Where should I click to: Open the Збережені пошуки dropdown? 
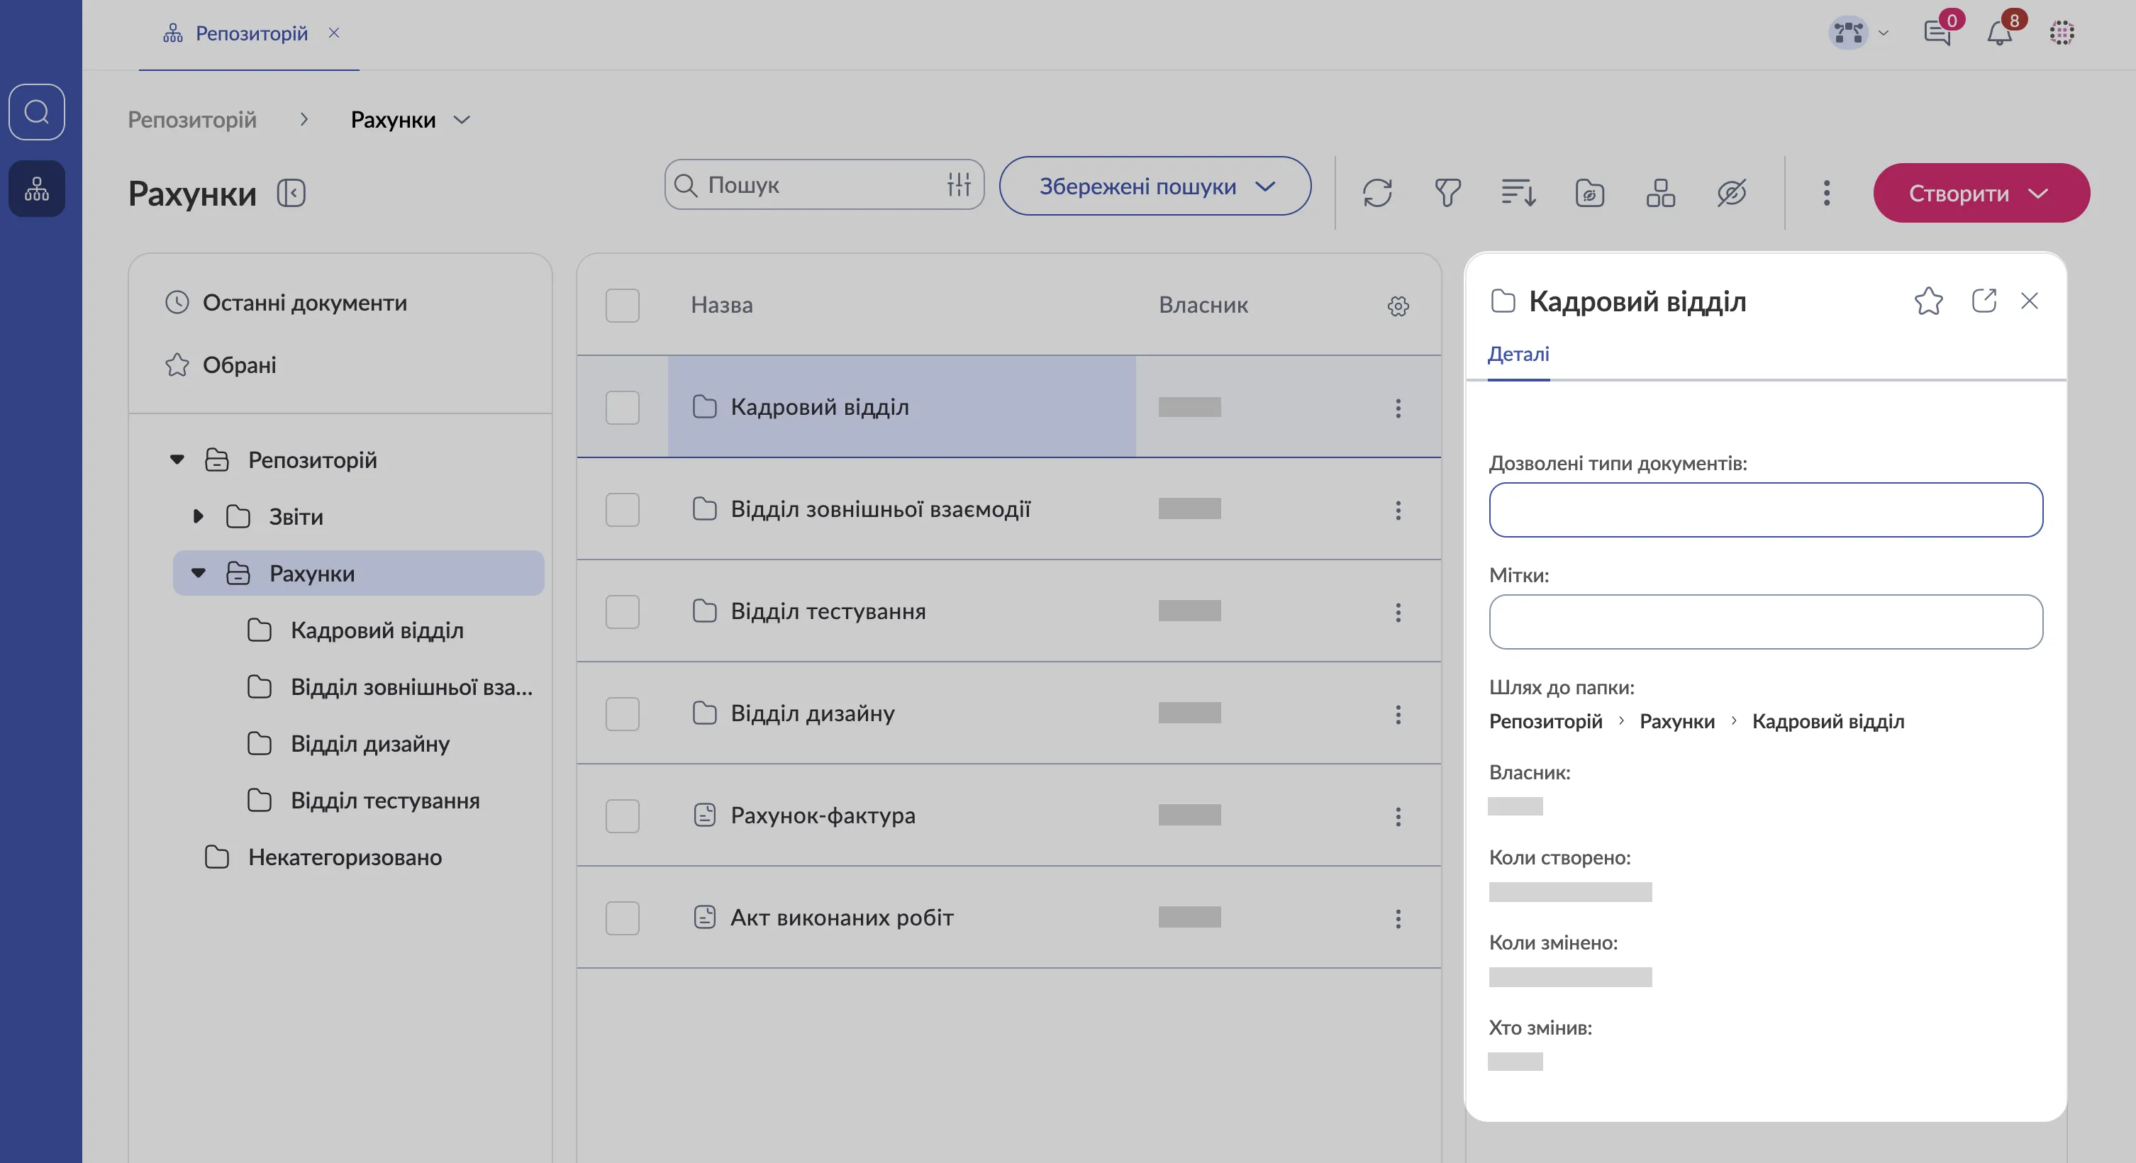pos(1155,186)
